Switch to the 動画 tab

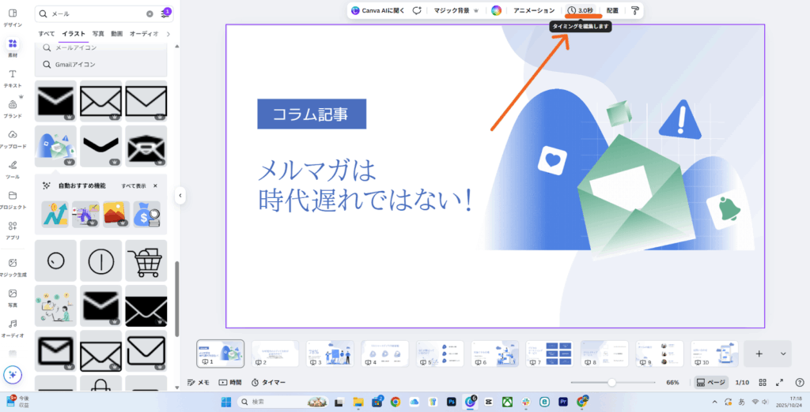click(x=117, y=34)
